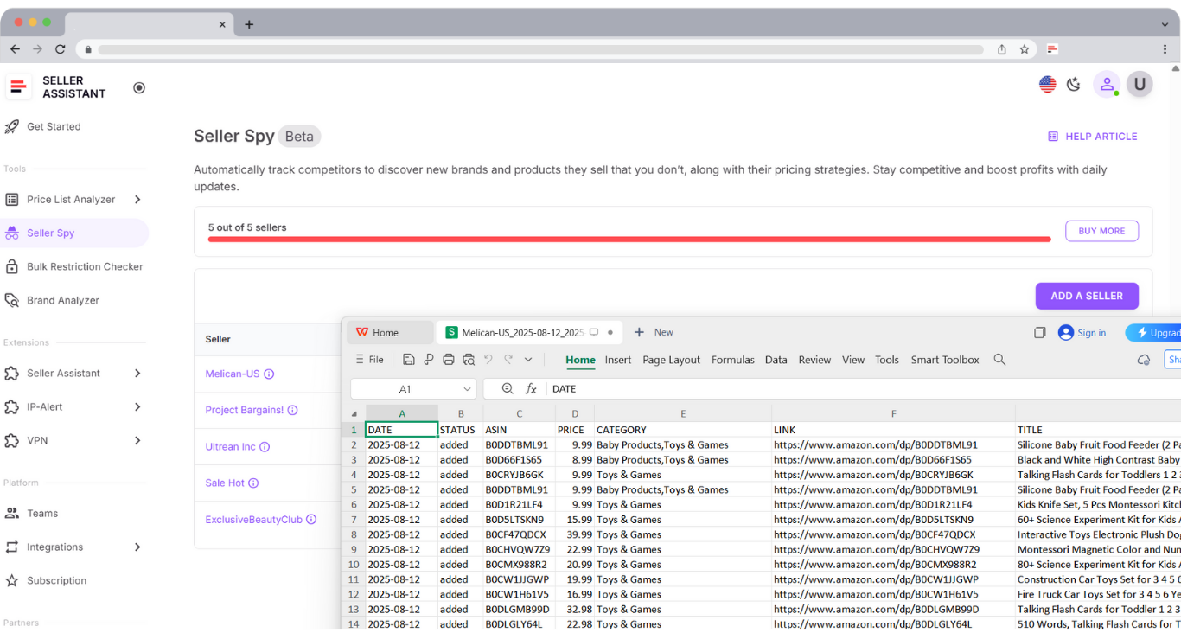Screen dimensions: 1181x633
Task: Open the Get Started rocket icon
Action: 12,126
